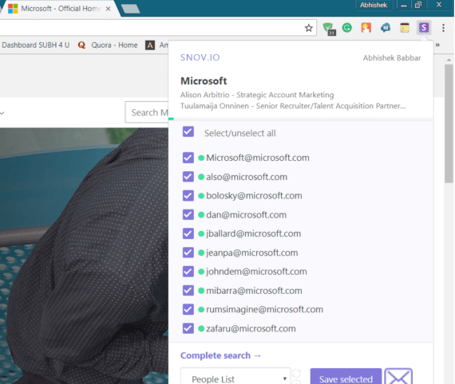Uncheck dan@microsoft.com checkbox
This screenshot has height=384, width=455.
pyautogui.click(x=188, y=214)
